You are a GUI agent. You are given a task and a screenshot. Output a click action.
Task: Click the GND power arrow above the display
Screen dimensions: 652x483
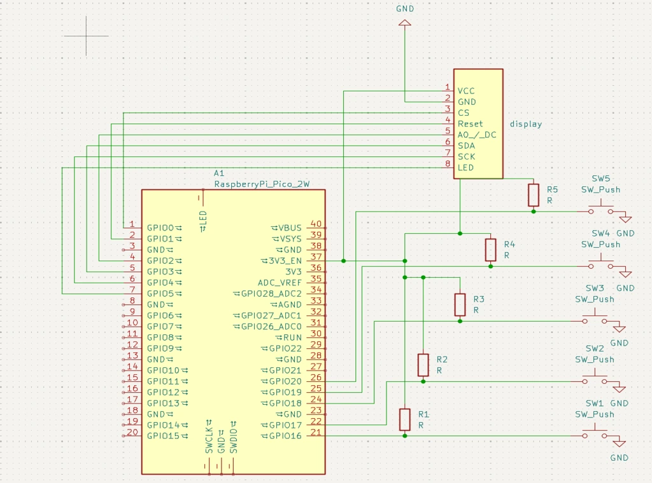coord(404,24)
